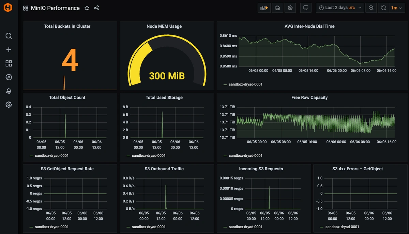Click the Add panel icon
Viewport: 409px width, 234px height.
pos(264,8)
